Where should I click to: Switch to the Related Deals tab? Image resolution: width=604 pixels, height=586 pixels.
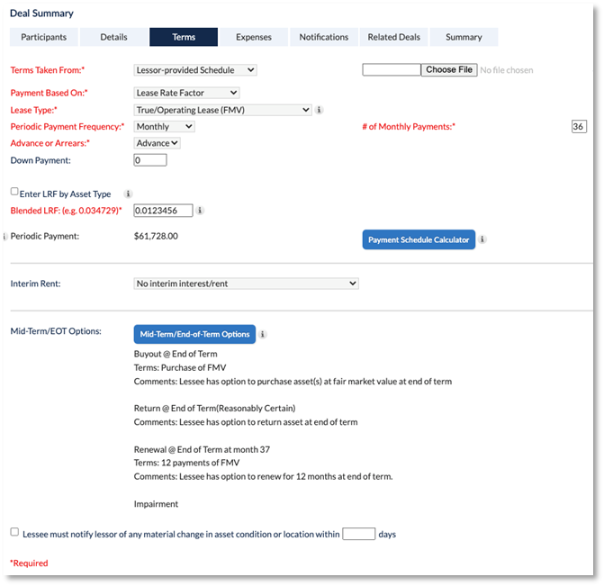tap(393, 37)
